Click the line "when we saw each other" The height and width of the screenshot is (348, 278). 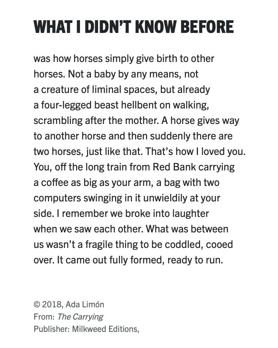point(131,229)
